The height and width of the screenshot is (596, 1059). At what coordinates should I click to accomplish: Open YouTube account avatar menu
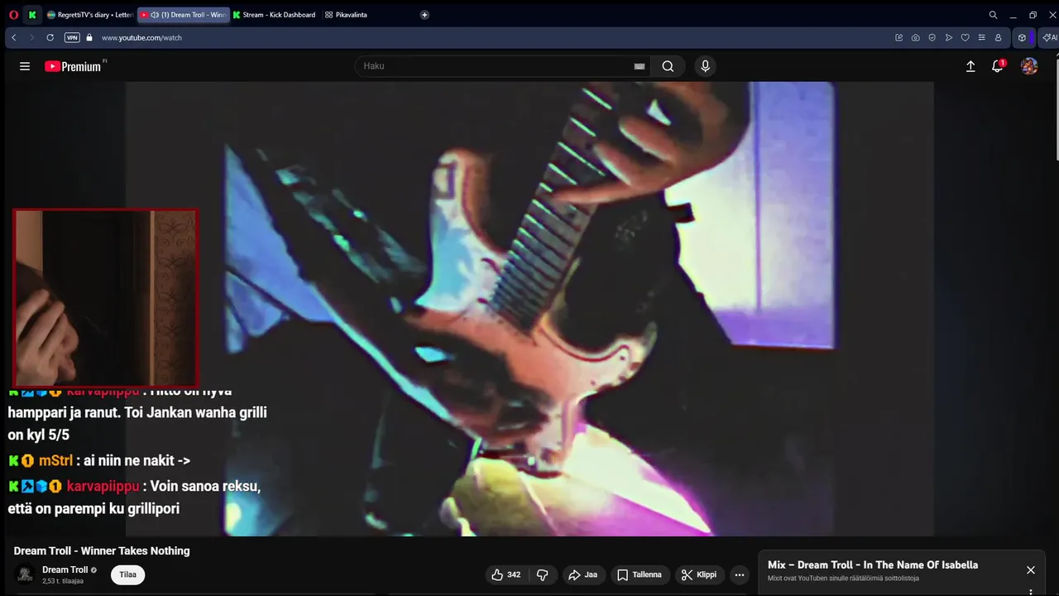pos(1029,66)
